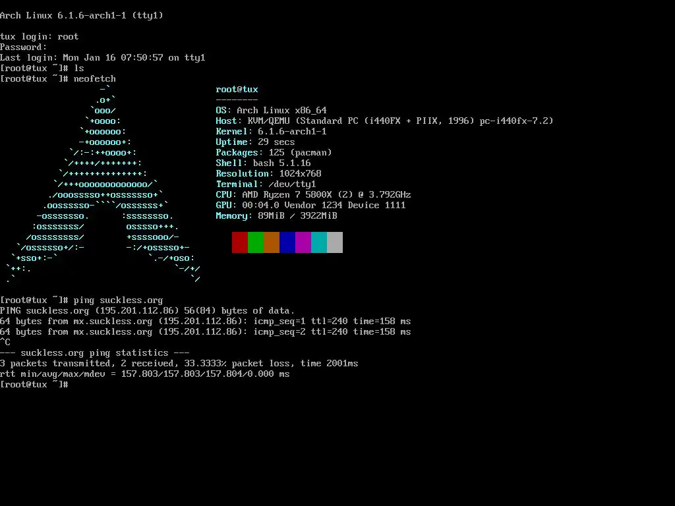Image resolution: width=675 pixels, height=506 pixels.
Task: Click the green color block in neofetch palette
Action: coord(256,242)
